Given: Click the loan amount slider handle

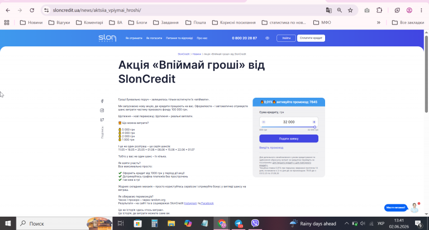Looking at the screenshot, I should click(314, 127).
